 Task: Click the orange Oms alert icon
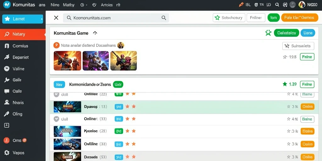[7, 141]
